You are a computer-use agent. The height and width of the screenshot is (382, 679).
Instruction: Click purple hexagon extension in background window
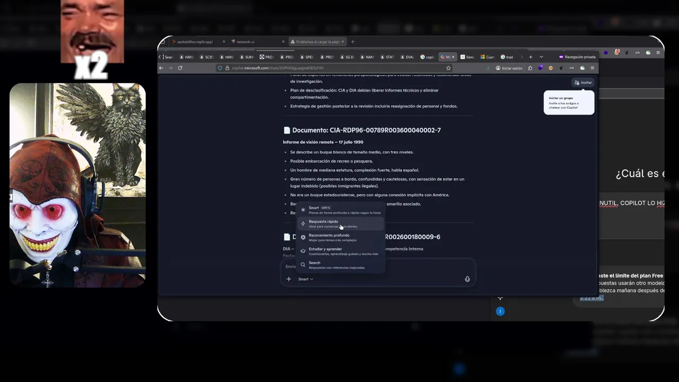[606, 53]
